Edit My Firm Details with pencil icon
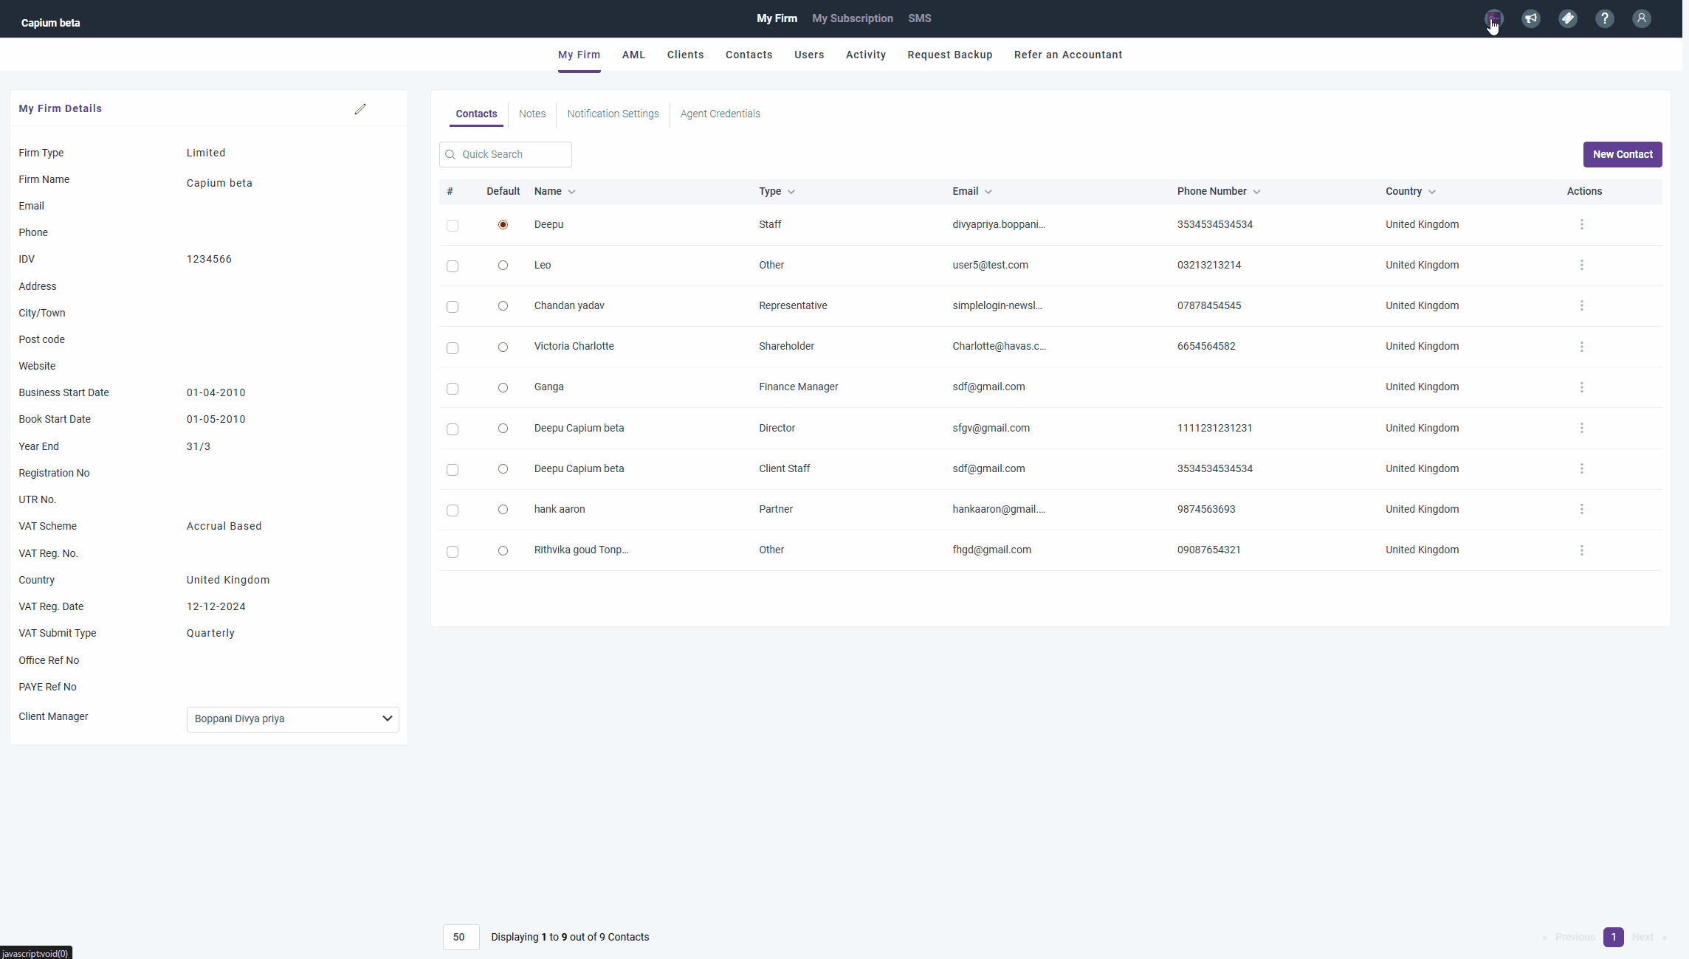1689x959 pixels. click(360, 109)
